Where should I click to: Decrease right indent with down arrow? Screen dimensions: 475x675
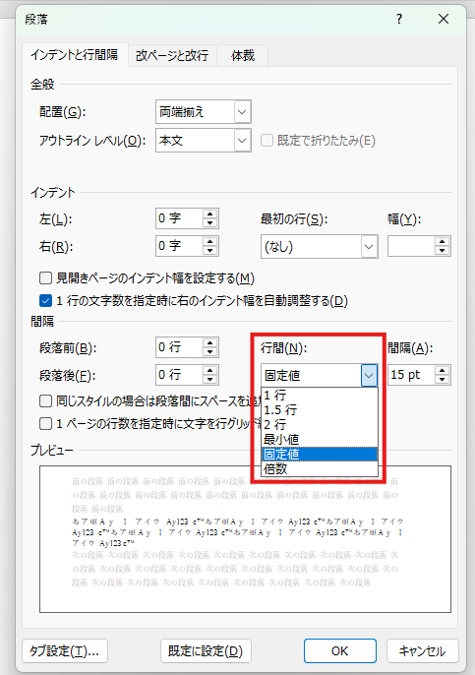click(210, 251)
